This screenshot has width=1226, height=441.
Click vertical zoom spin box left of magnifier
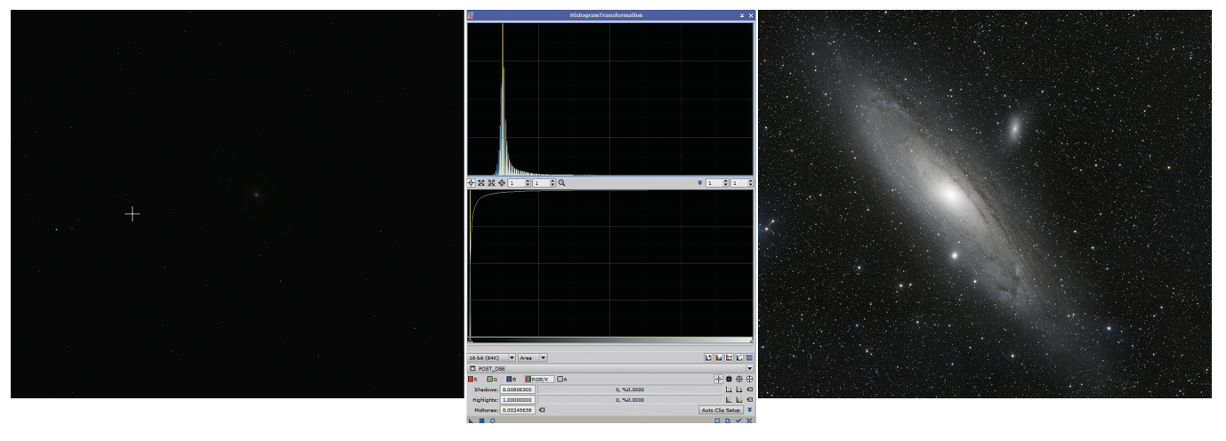coord(544,183)
